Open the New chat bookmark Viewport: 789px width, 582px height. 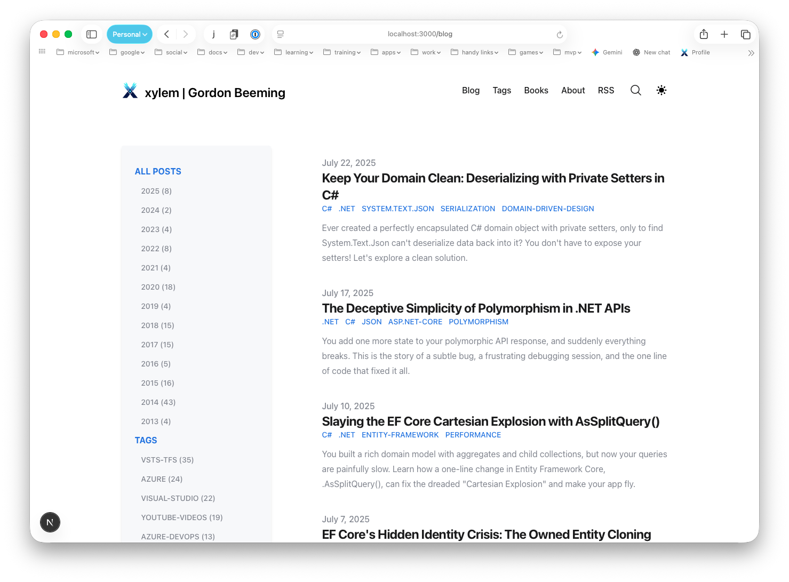(651, 52)
